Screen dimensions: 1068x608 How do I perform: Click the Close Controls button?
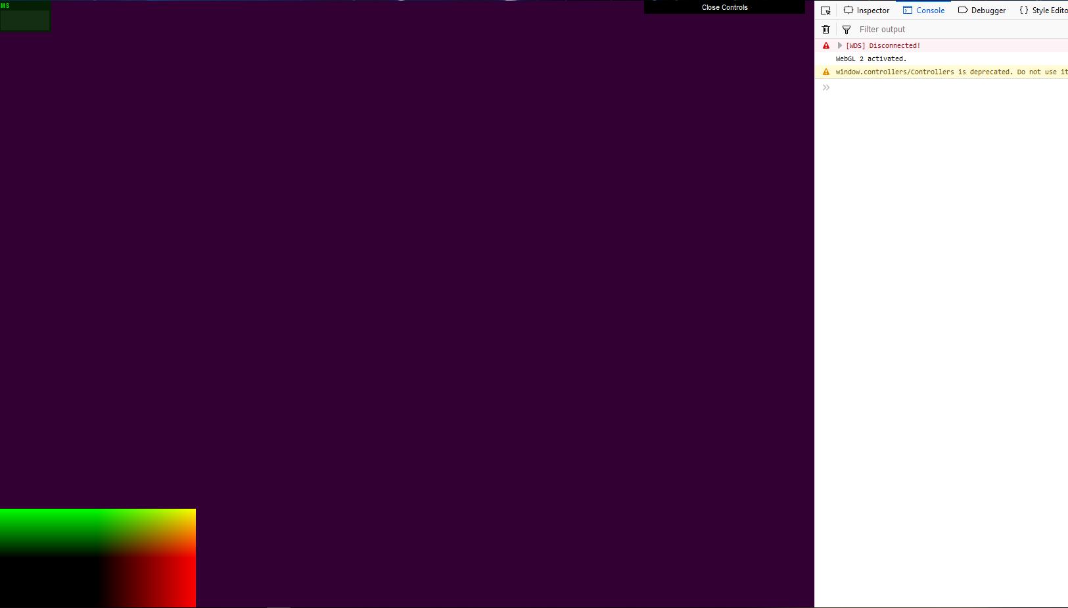(x=724, y=7)
